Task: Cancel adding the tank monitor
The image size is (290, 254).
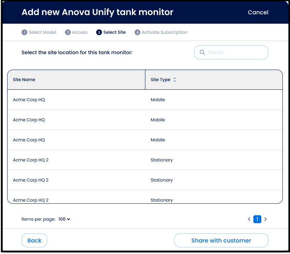Action: [258, 12]
